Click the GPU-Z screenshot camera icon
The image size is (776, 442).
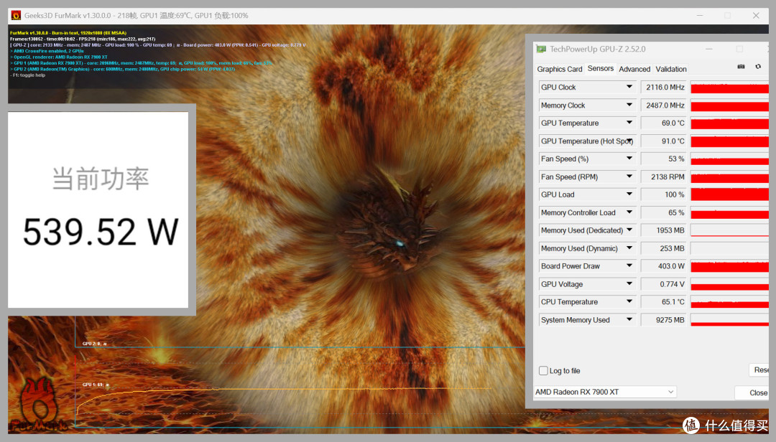pyautogui.click(x=741, y=66)
